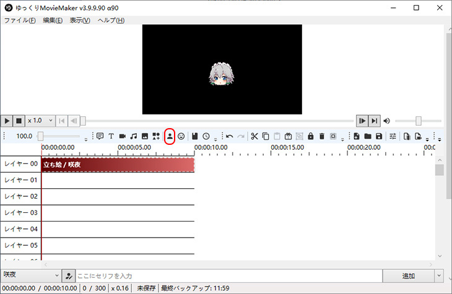Add a tachie item with person icon
Viewport: 452px width, 294px height.
coord(170,136)
